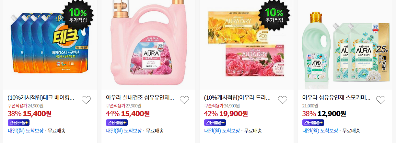Like the Aura Dry sheets via its heart icon

pos(283,100)
